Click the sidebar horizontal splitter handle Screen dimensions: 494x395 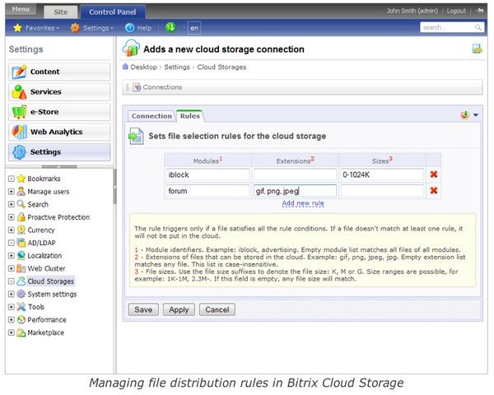[x=59, y=166]
